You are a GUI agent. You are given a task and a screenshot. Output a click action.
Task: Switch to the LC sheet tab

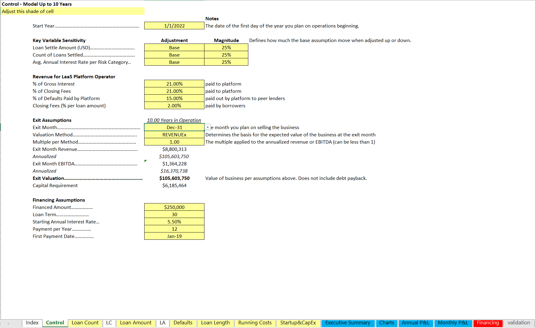pyautogui.click(x=109, y=323)
